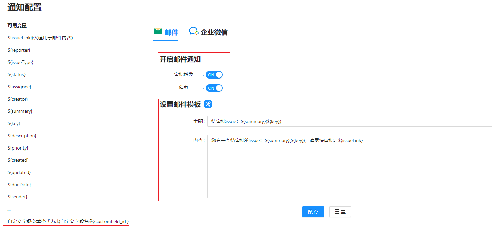
Task: Click the green envelope mail icon
Action: 158,31
